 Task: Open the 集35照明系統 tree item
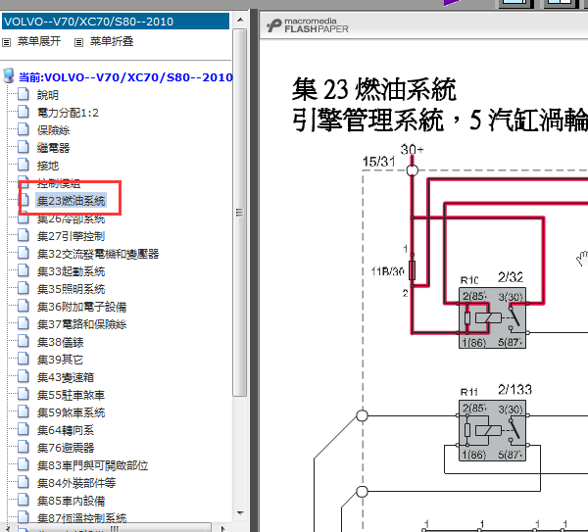pos(71,289)
